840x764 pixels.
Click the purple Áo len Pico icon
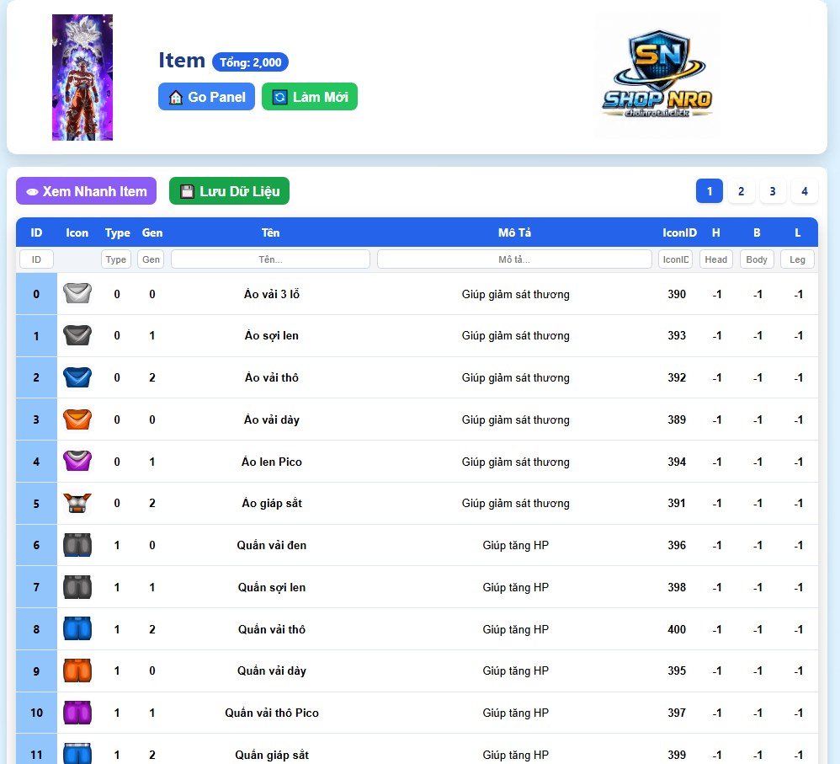click(x=77, y=461)
